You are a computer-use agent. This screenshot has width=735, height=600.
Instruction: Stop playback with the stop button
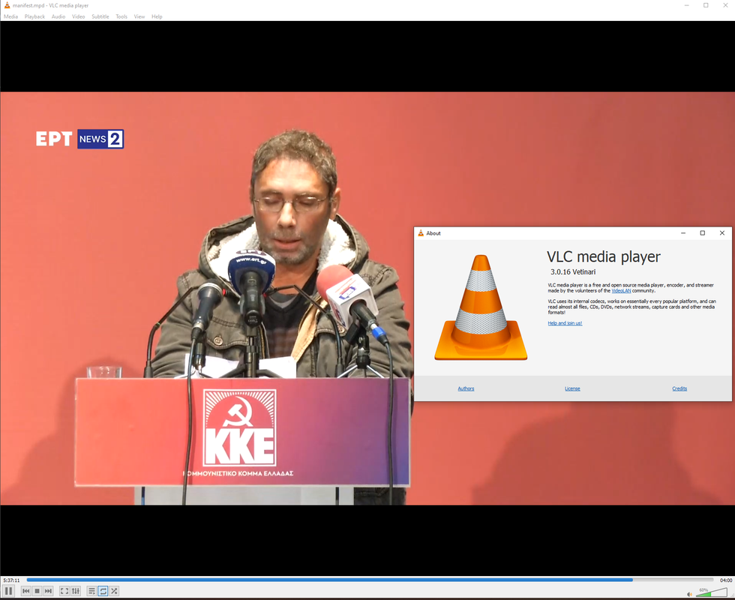37,591
